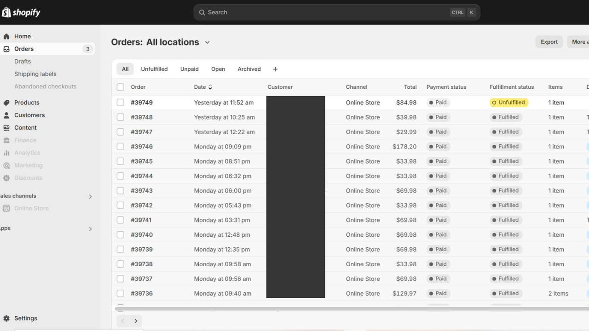The width and height of the screenshot is (589, 331).
Task: Click the "2 items" cell of #39736
Action: (x=558, y=293)
